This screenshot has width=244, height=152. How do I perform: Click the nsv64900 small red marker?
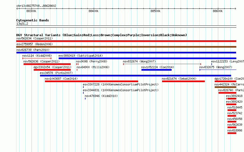click(x=77, y=70)
